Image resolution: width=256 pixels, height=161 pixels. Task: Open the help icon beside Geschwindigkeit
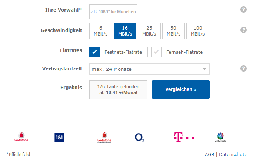[243, 30]
